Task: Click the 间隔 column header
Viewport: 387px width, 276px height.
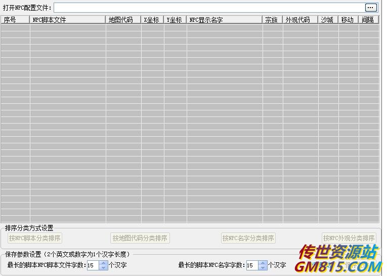Action: tap(369, 20)
